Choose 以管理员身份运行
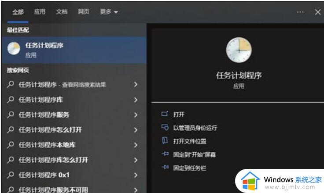The image size is (324, 193). tap(195, 128)
